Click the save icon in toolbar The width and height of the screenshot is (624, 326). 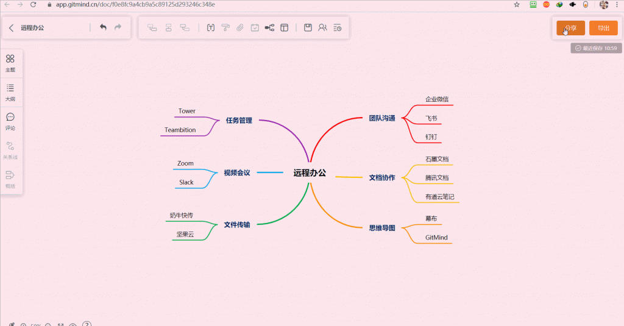pos(308,27)
